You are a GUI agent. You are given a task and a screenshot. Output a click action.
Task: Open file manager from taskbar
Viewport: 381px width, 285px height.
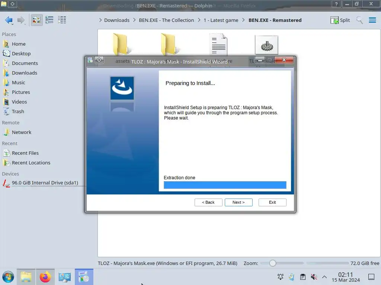(26, 277)
